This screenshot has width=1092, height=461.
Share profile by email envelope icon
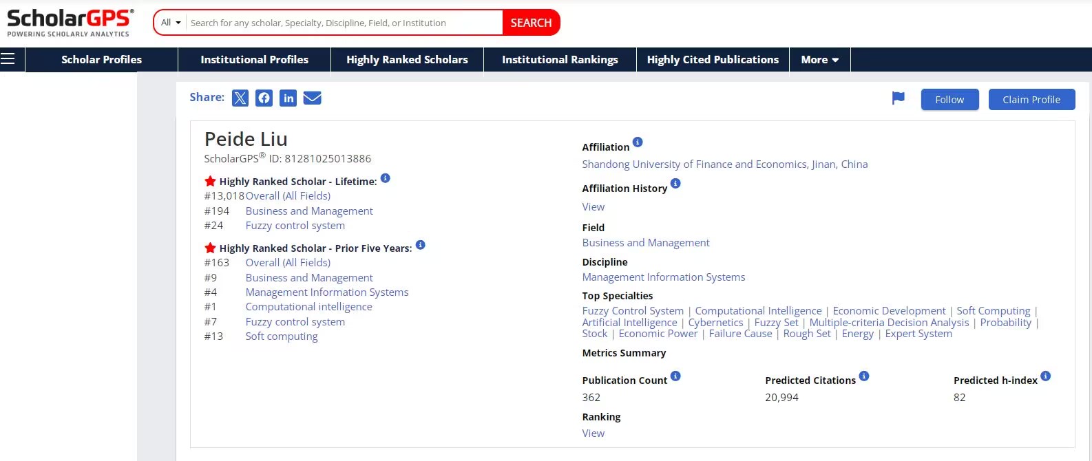[x=313, y=98]
